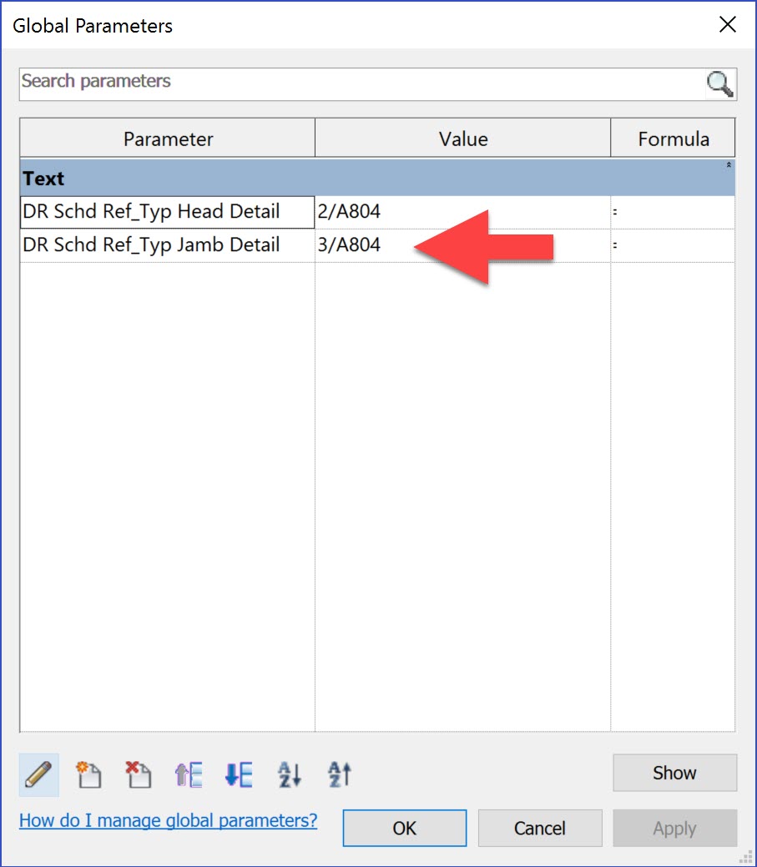Click the Cancel button

pyautogui.click(x=539, y=828)
